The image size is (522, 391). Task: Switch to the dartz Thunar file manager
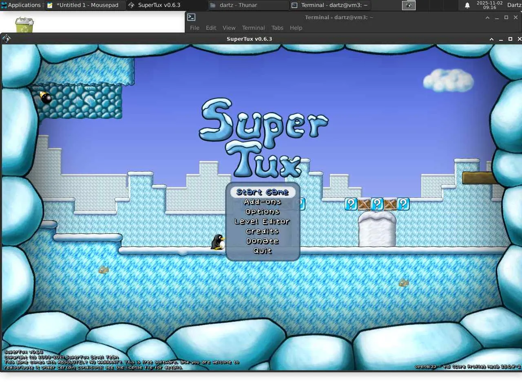click(x=248, y=5)
